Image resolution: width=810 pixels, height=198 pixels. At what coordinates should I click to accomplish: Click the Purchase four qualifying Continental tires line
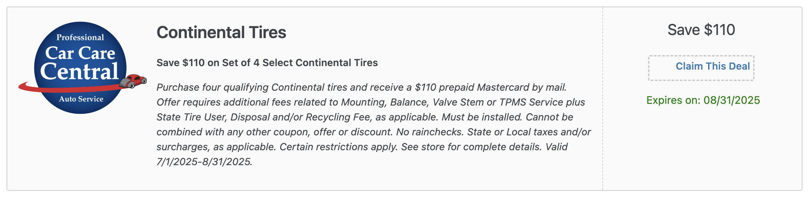pos(362,87)
